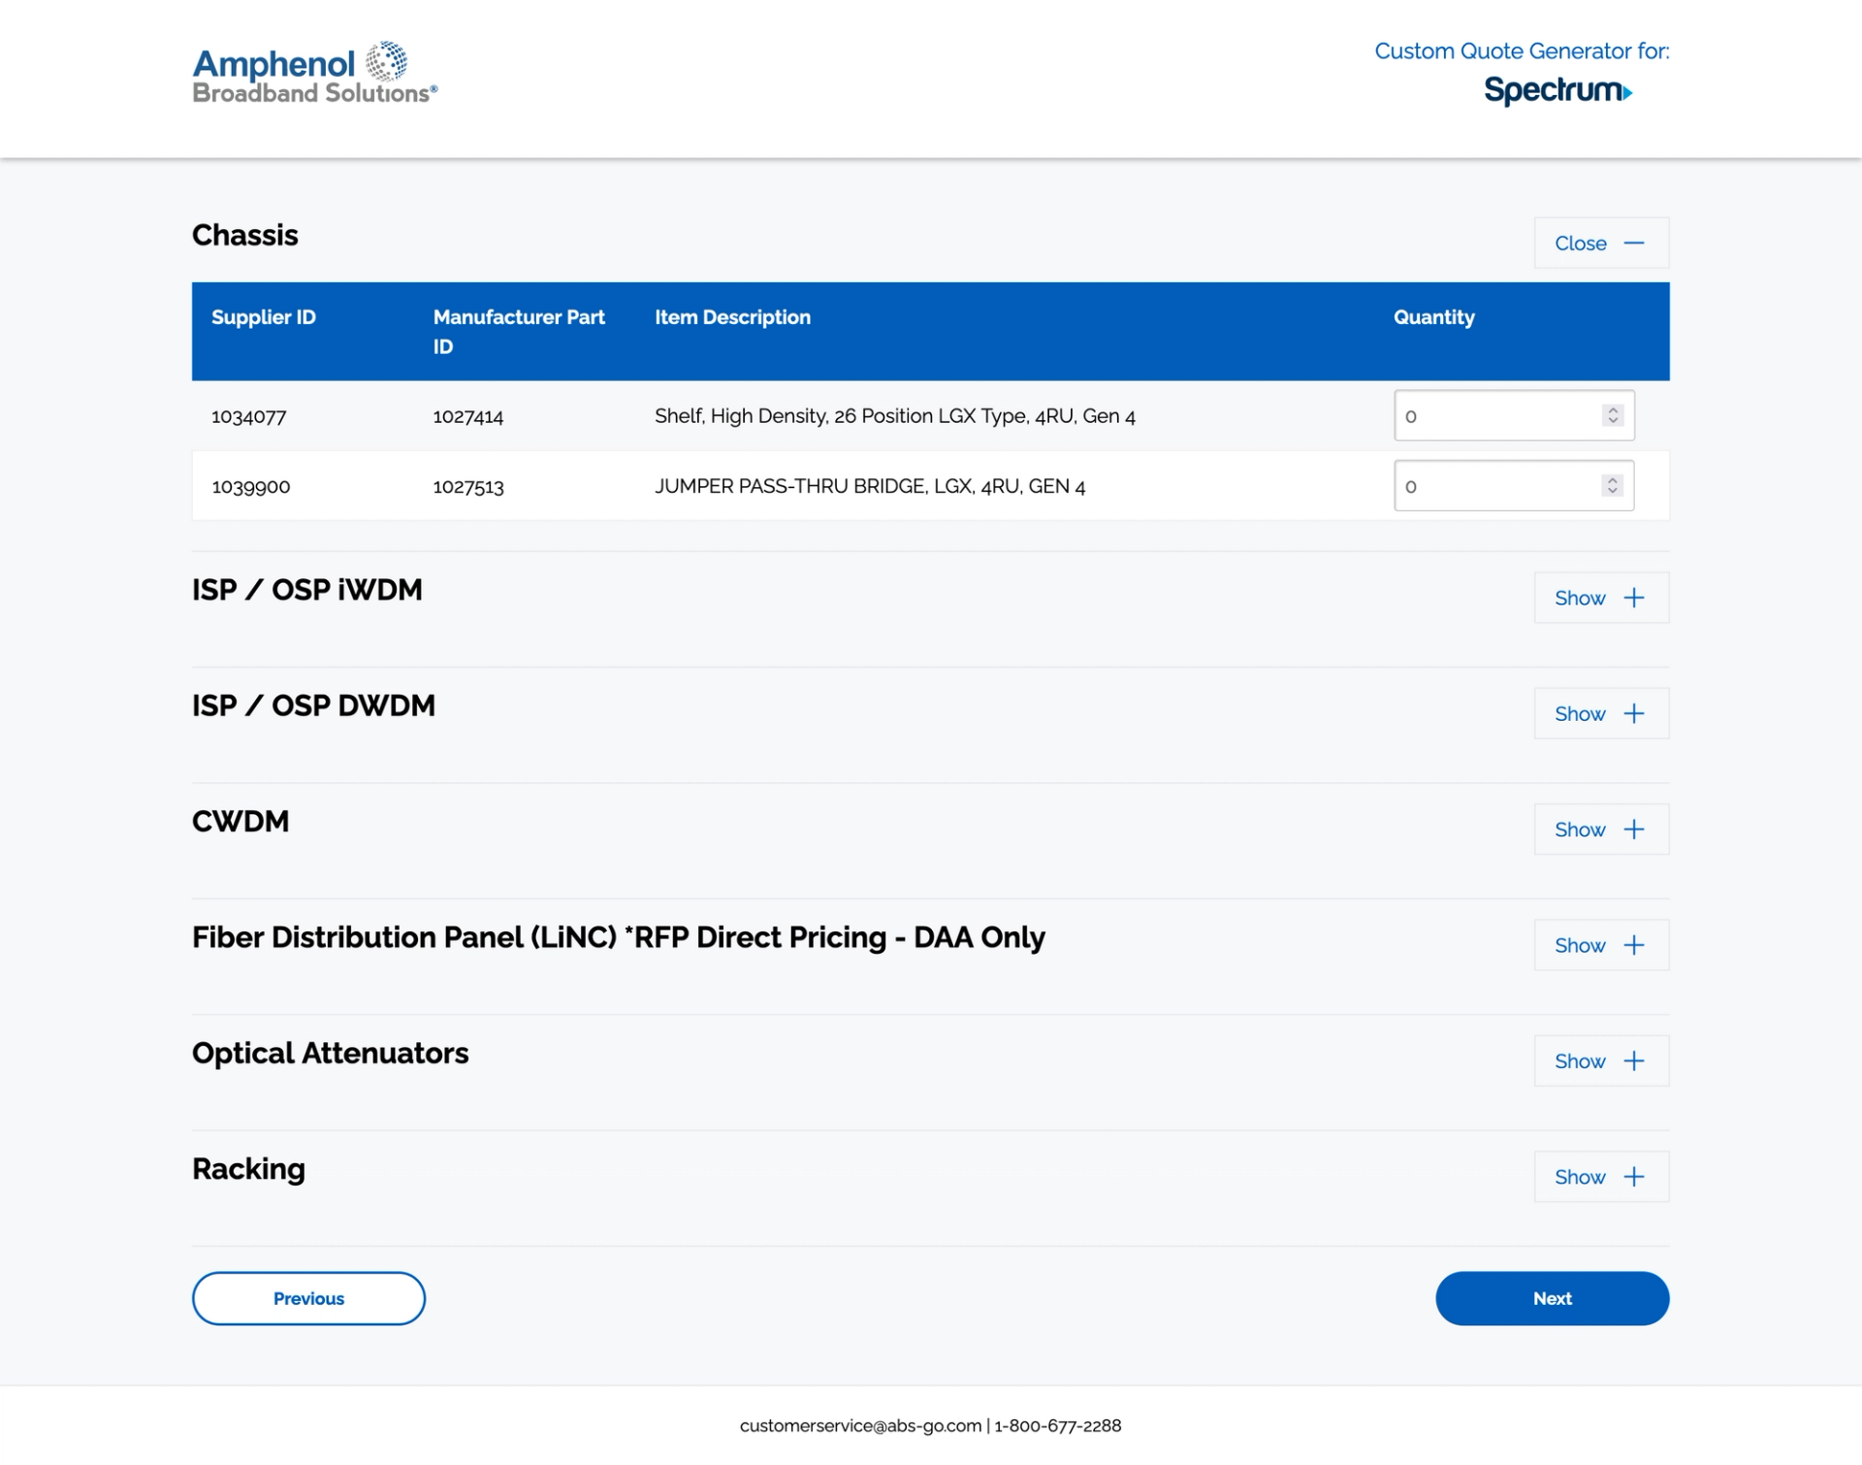Click stepper arrows on Shelf quantity field
This screenshot has height=1465, width=1862.
[1612, 415]
